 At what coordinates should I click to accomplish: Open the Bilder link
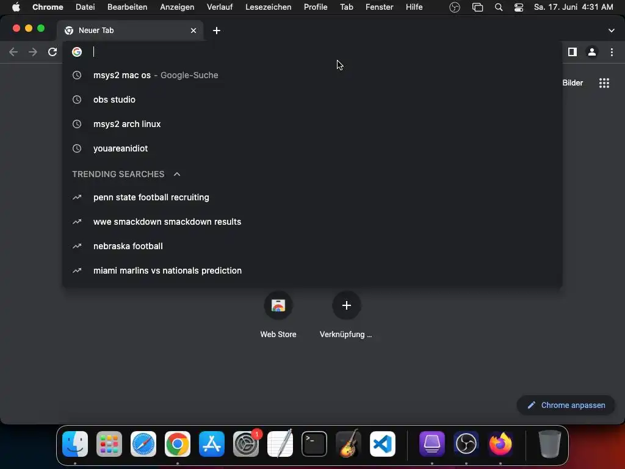(573, 83)
